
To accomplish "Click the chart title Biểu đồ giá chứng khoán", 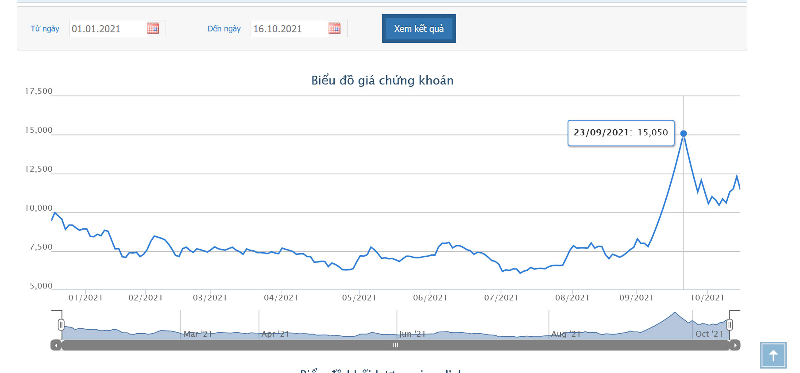I will (x=382, y=81).
